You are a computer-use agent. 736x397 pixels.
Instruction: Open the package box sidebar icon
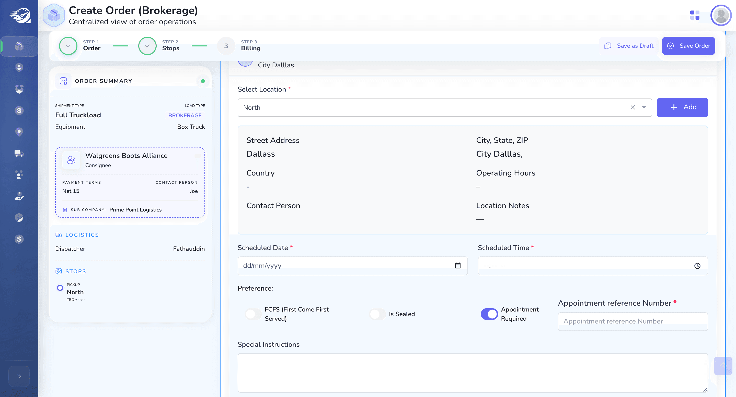point(19,46)
